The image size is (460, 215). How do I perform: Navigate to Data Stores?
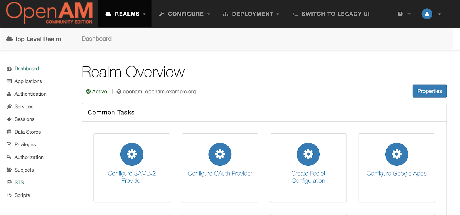(x=28, y=132)
